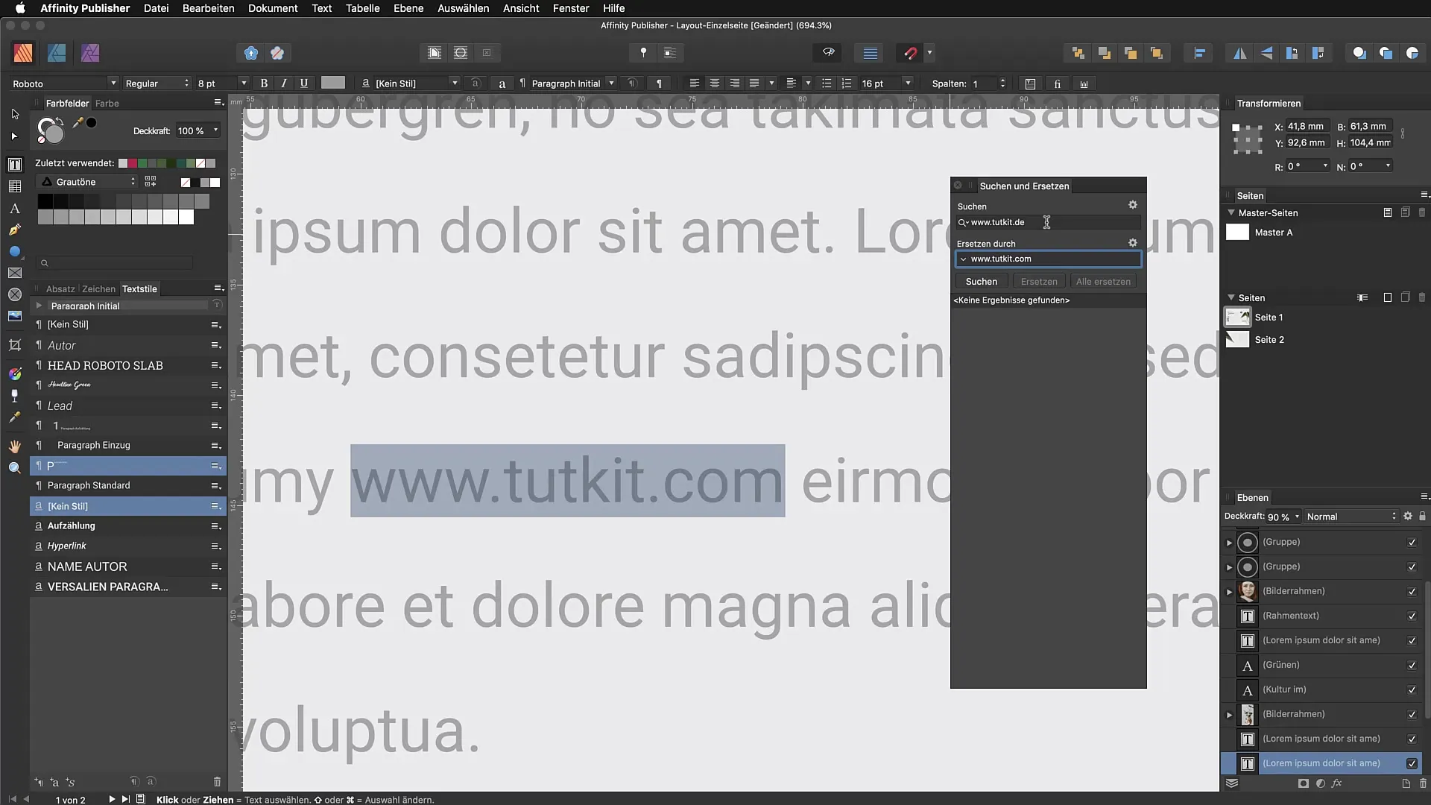The image size is (1431, 805).
Task: Click the text color swatch in toolbar
Action: [332, 83]
